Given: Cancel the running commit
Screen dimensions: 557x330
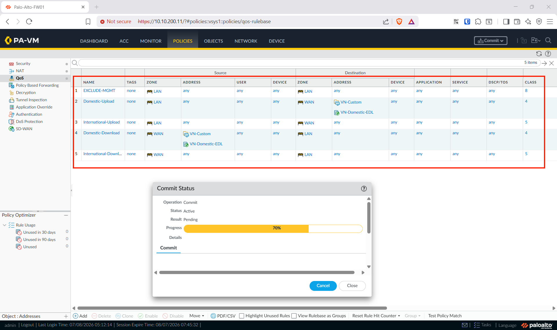Looking at the screenshot, I should point(323,286).
